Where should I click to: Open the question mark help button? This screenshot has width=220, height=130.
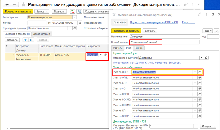click(216, 31)
